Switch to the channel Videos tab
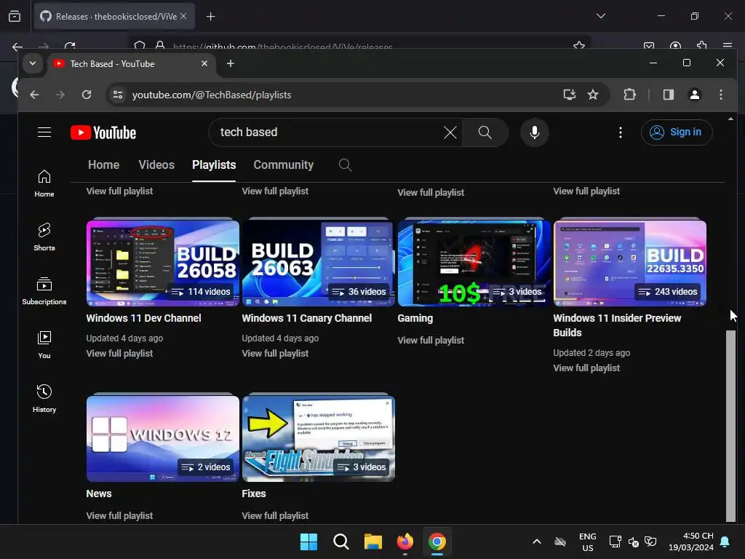Screen dimensions: 745x559 tap(156, 165)
